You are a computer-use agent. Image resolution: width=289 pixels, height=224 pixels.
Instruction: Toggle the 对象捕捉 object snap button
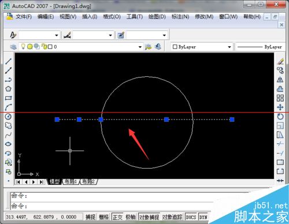click(149, 217)
